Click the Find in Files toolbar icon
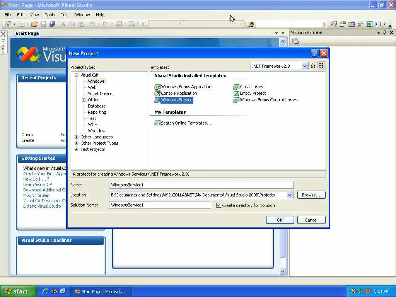The height and width of the screenshot is (297, 396). point(251,24)
